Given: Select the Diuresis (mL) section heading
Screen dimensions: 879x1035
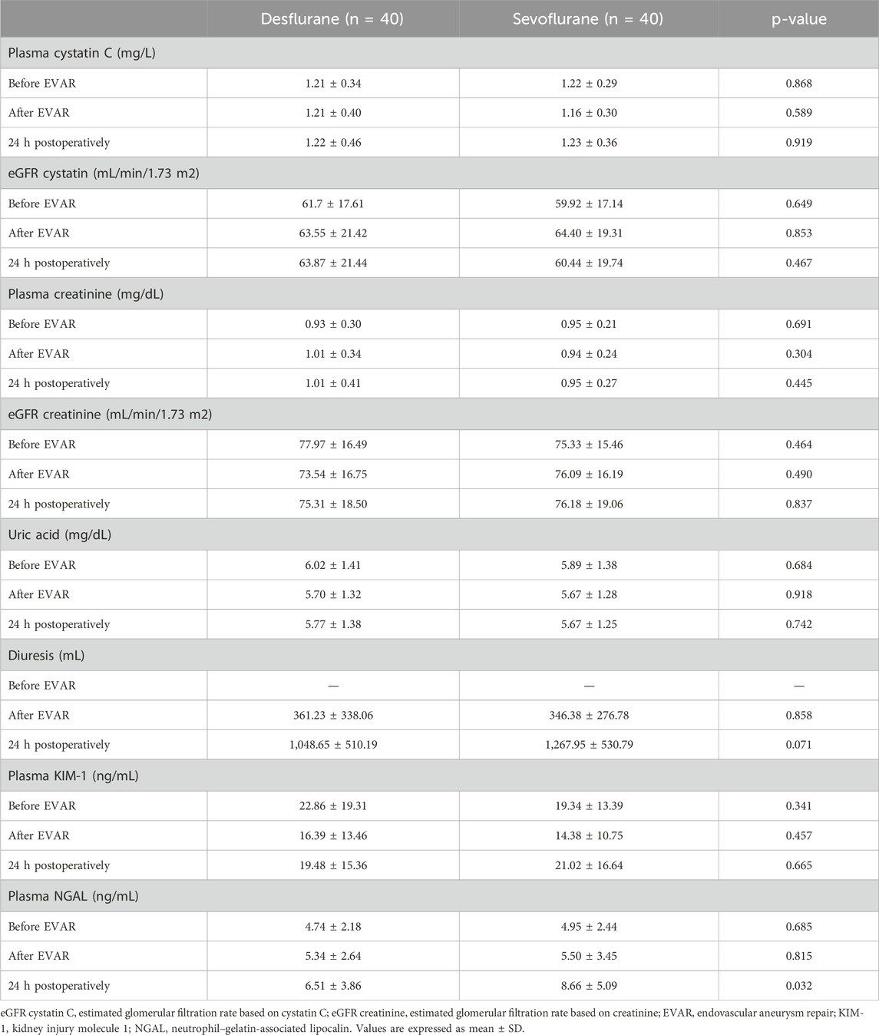Looking at the screenshot, I should click(47, 656).
